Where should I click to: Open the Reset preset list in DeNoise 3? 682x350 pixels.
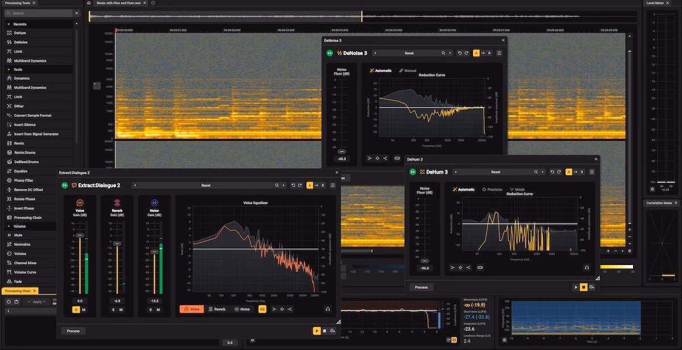click(x=409, y=53)
